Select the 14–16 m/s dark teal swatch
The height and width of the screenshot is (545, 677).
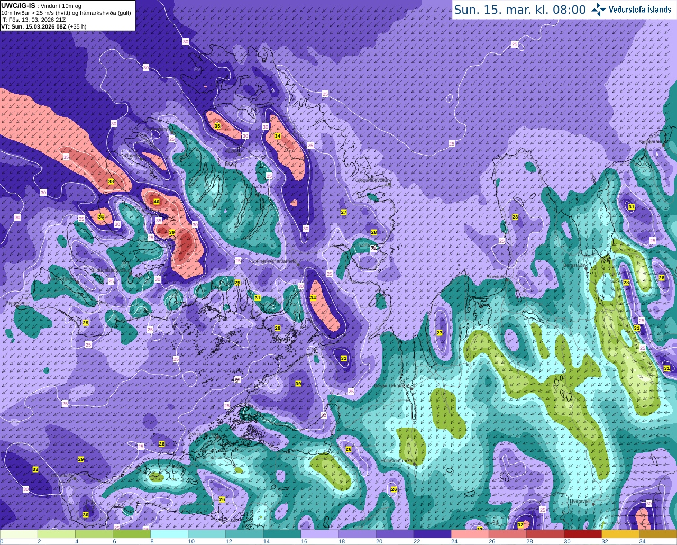point(282,534)
